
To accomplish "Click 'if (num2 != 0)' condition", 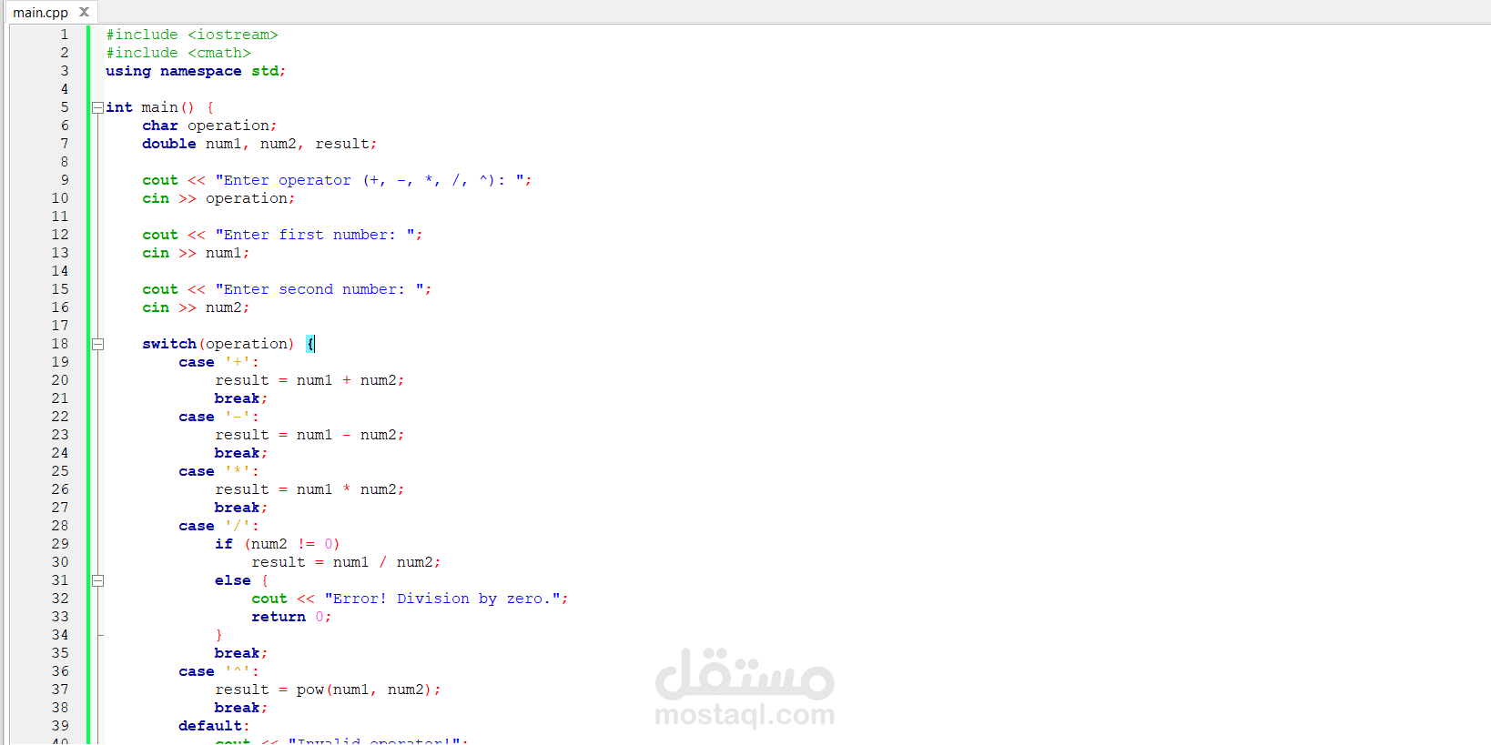I will pos(278,544).
